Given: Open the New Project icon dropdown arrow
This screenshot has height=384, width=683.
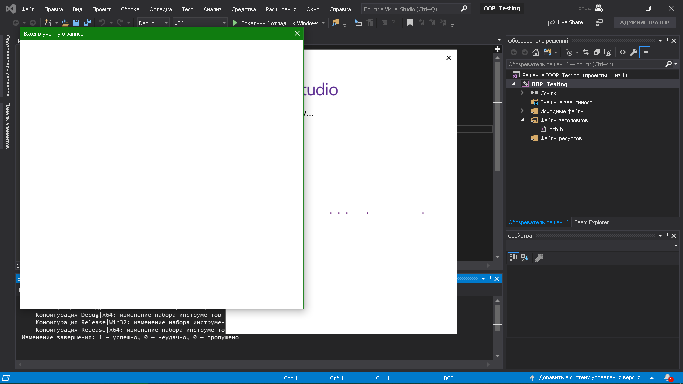Looking at the screenshot, I should [x=56, y=23].
